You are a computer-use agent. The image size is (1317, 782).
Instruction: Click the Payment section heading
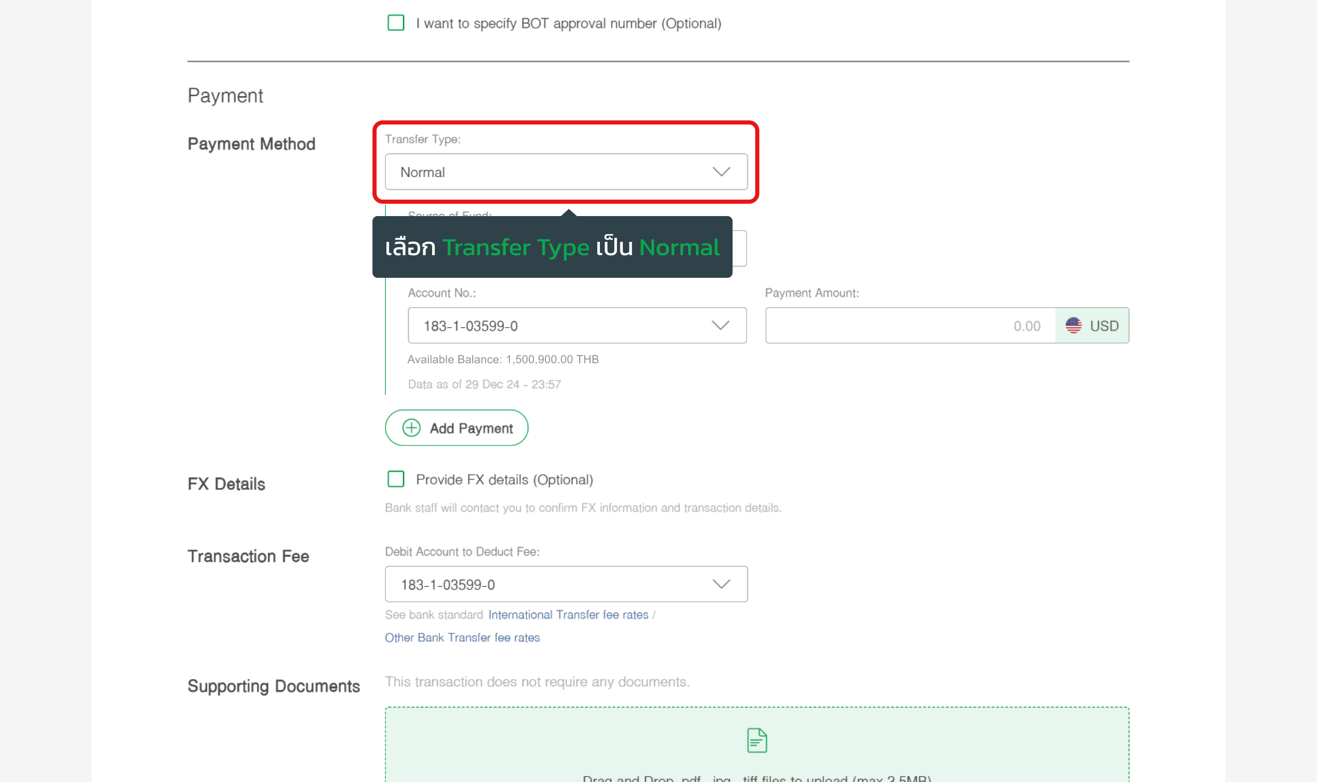click(225, 96)
